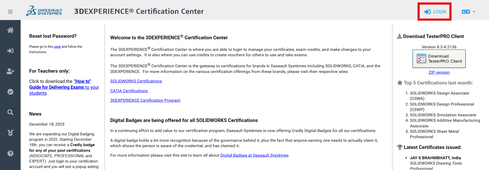The width and height of the screenshot is (489, 170).
Task: Open the Home icon in sidebar
Action: click(x=10, y=30)
